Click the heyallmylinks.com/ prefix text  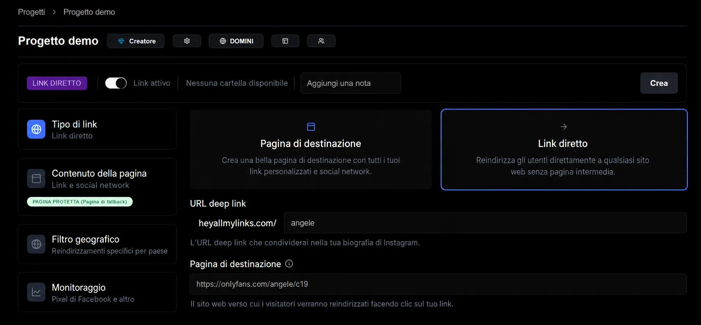coord(237,223)
